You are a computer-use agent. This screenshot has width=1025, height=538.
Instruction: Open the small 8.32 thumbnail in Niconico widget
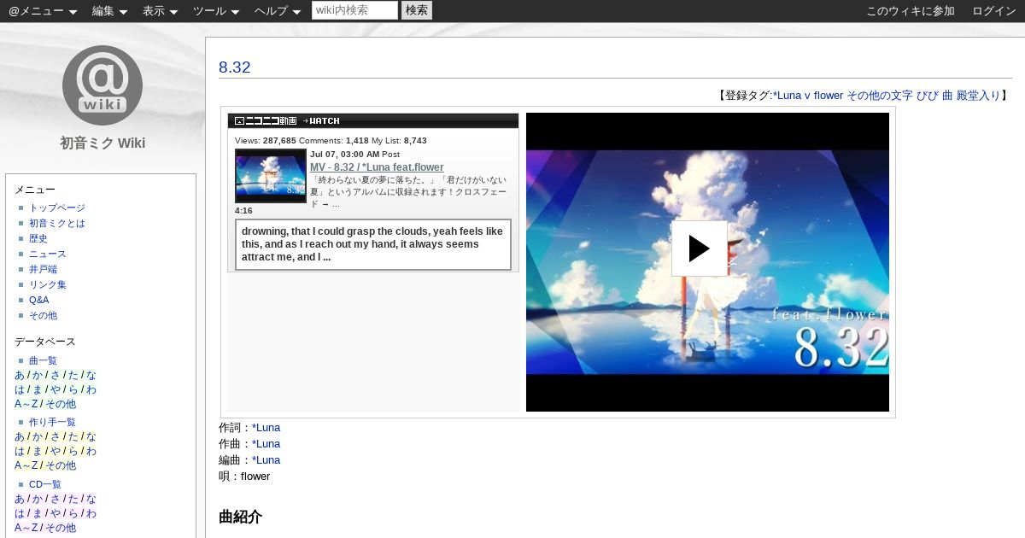point(271,176)
